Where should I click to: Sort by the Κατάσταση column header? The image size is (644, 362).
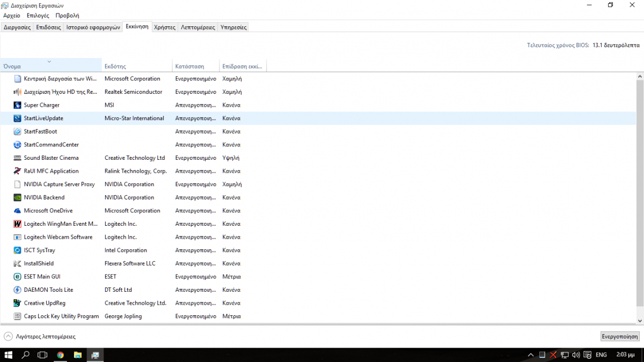point(196,67)
